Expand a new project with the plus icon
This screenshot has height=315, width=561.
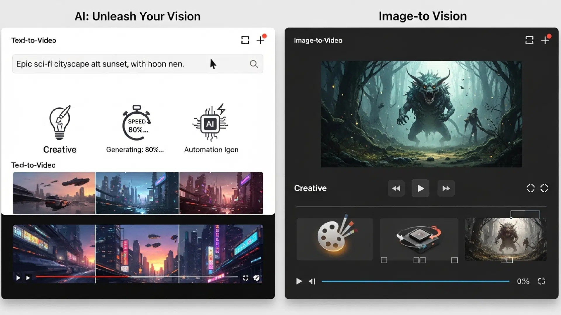click(x=261, y=40)
